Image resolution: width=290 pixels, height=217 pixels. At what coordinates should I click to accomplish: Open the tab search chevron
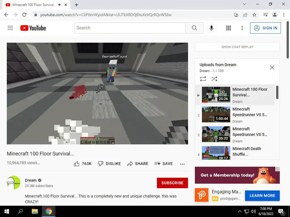[244, 4]
